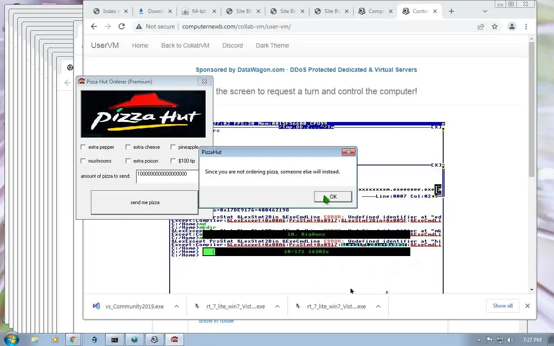The image size is (554, 346).
Task: Open the Action Center flag tray icon
Action: [490, 340]
